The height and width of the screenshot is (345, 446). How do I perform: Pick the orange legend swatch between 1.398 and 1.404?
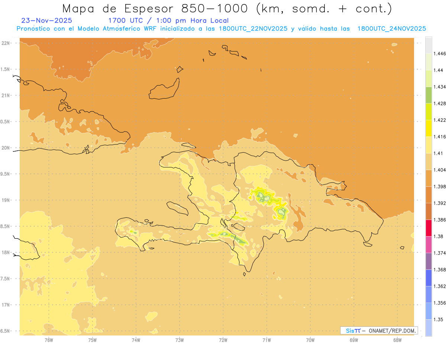(429, 178)
